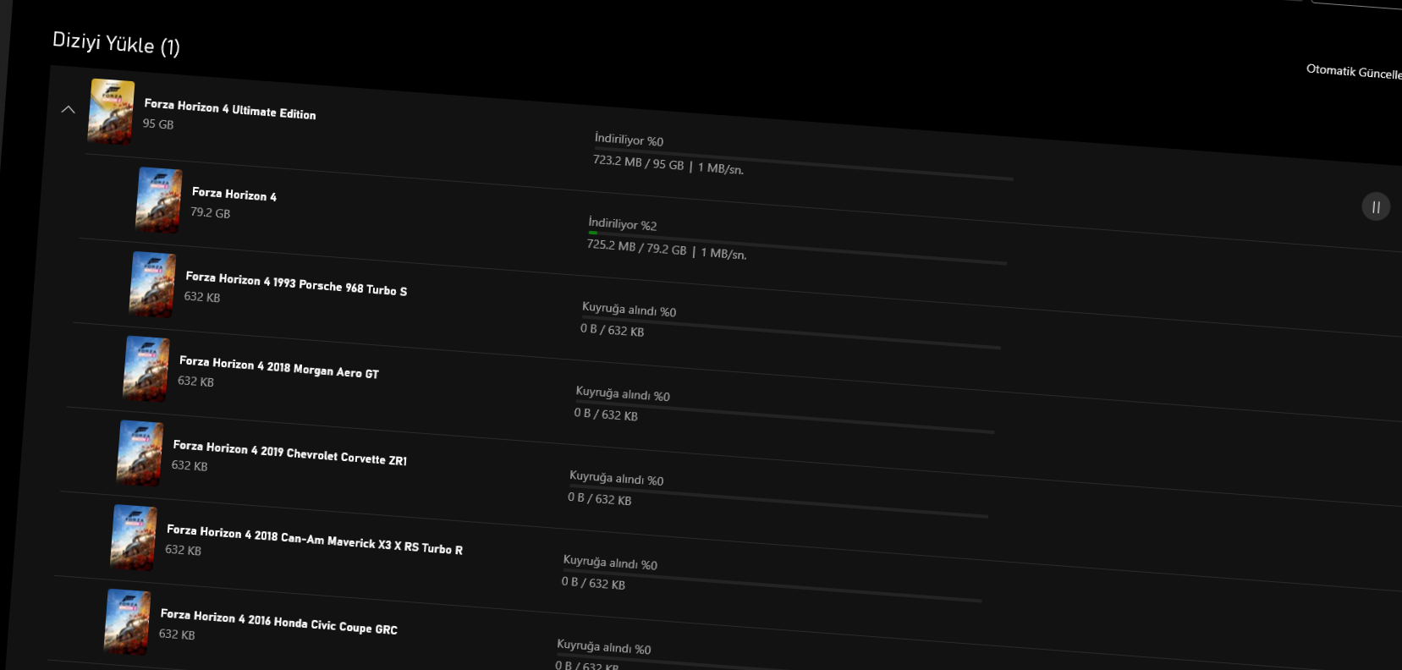Image resolution: width=1402 pixels, height=670 pixels.
Task: Click the Morgan Aero GT progress bar
Action: 784,416
